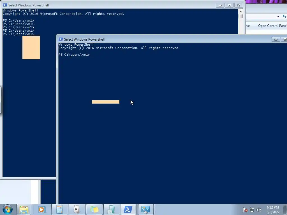Open Sticky Notes from the taskbar
The image size is (287, 215).
pyautogui.click(x=94, y=209)
